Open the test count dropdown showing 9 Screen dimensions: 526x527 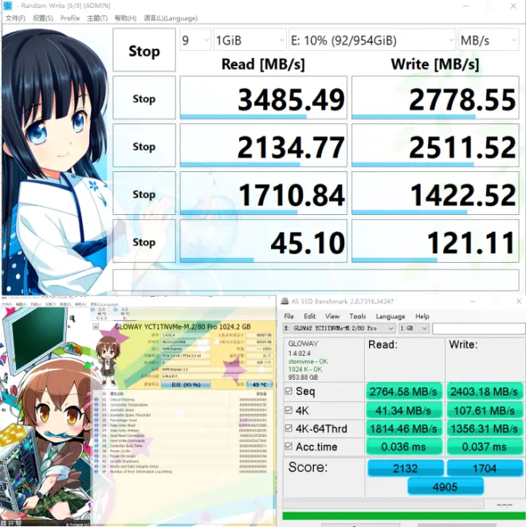point(195,41)
